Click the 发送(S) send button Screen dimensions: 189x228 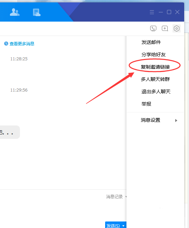[113, 225]
